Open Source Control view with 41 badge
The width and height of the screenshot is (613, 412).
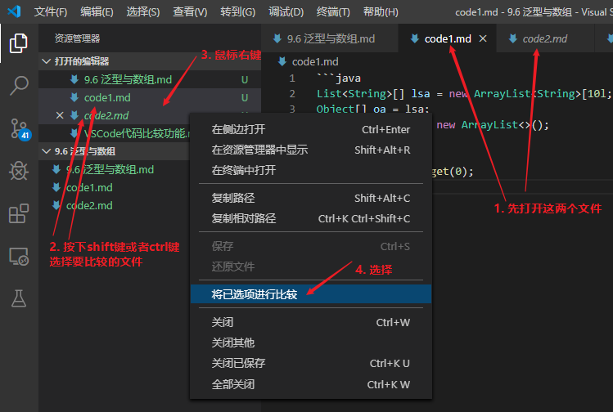point(20,129)
